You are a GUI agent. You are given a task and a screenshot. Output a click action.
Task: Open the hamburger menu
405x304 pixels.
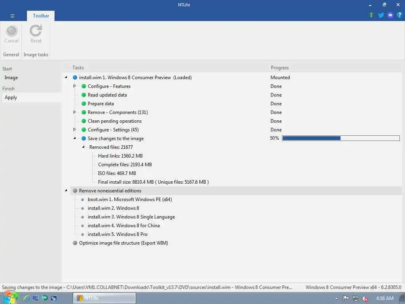12,16
